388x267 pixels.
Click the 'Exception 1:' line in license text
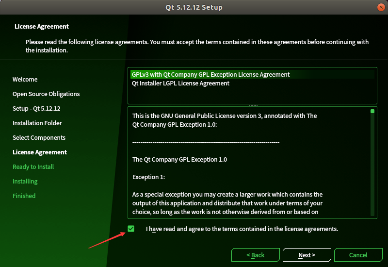(x=148, y=177)
